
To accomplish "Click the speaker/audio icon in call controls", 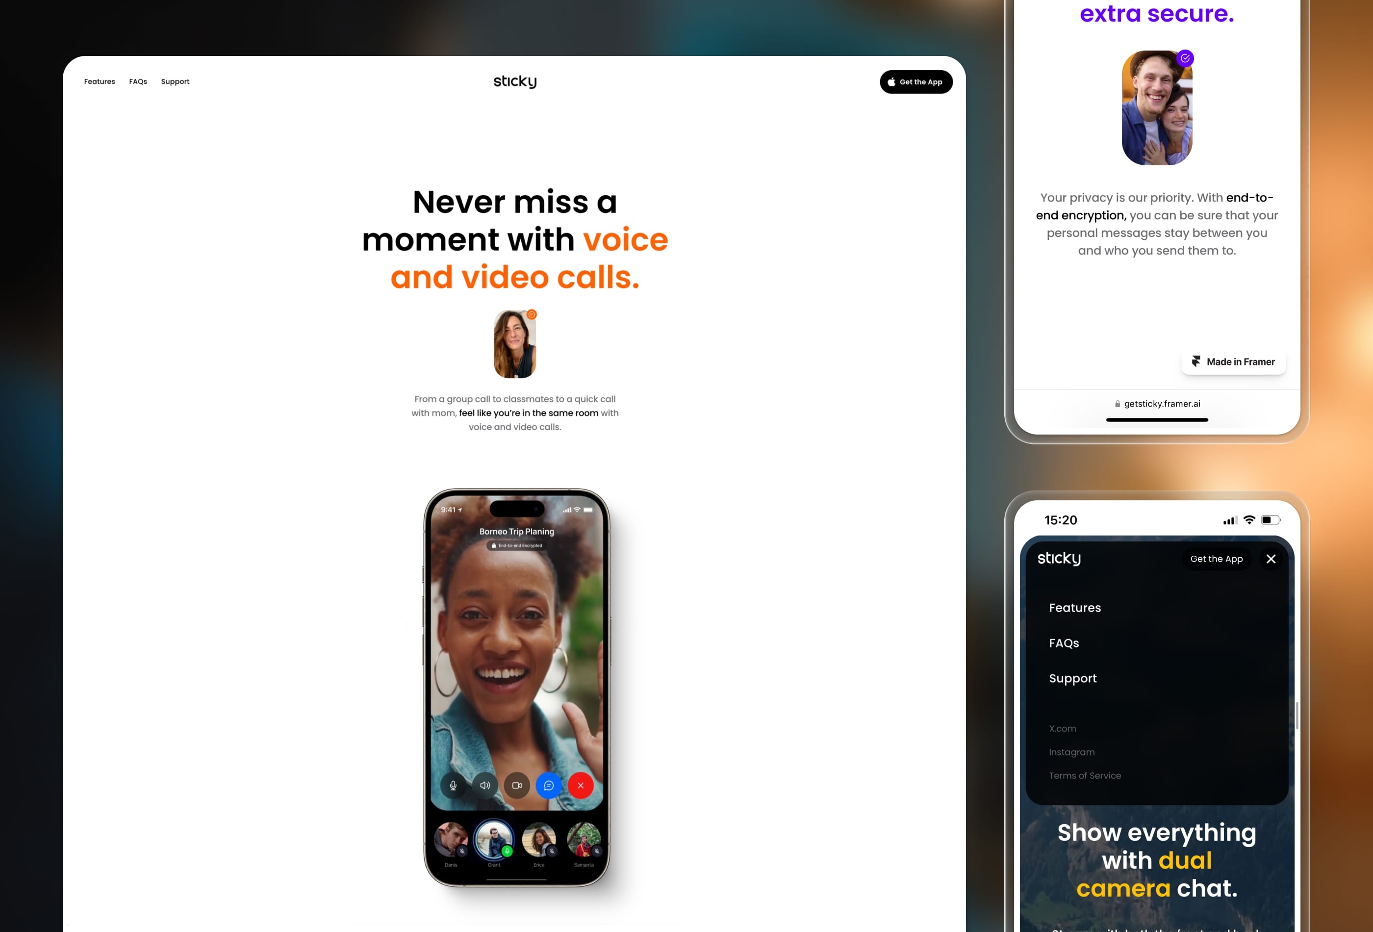I will 484,785.
